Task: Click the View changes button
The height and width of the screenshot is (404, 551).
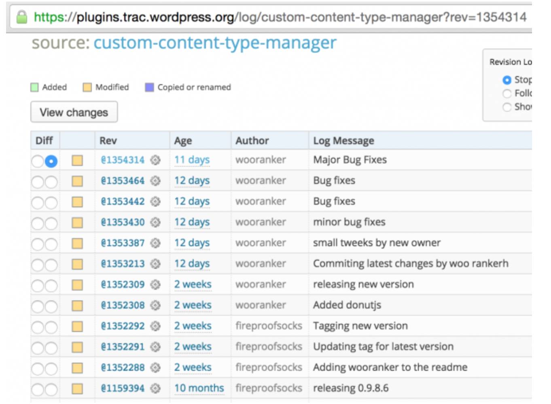Action: pyautogui.click(x=74, y=112)
